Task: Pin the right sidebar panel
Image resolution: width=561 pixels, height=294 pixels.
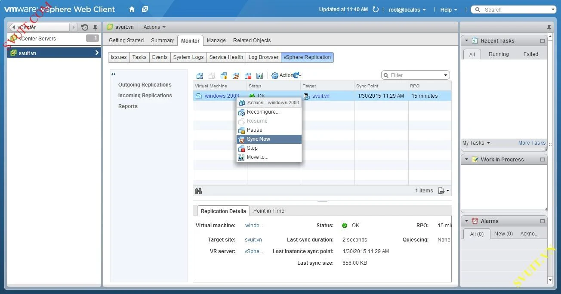Action: [x=549, y=27]
